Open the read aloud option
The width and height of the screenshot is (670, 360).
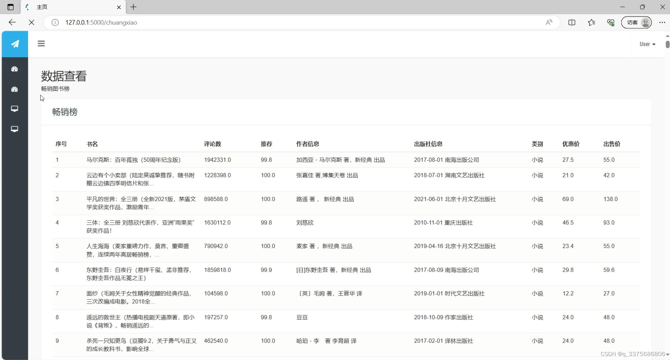coord(549,22)
